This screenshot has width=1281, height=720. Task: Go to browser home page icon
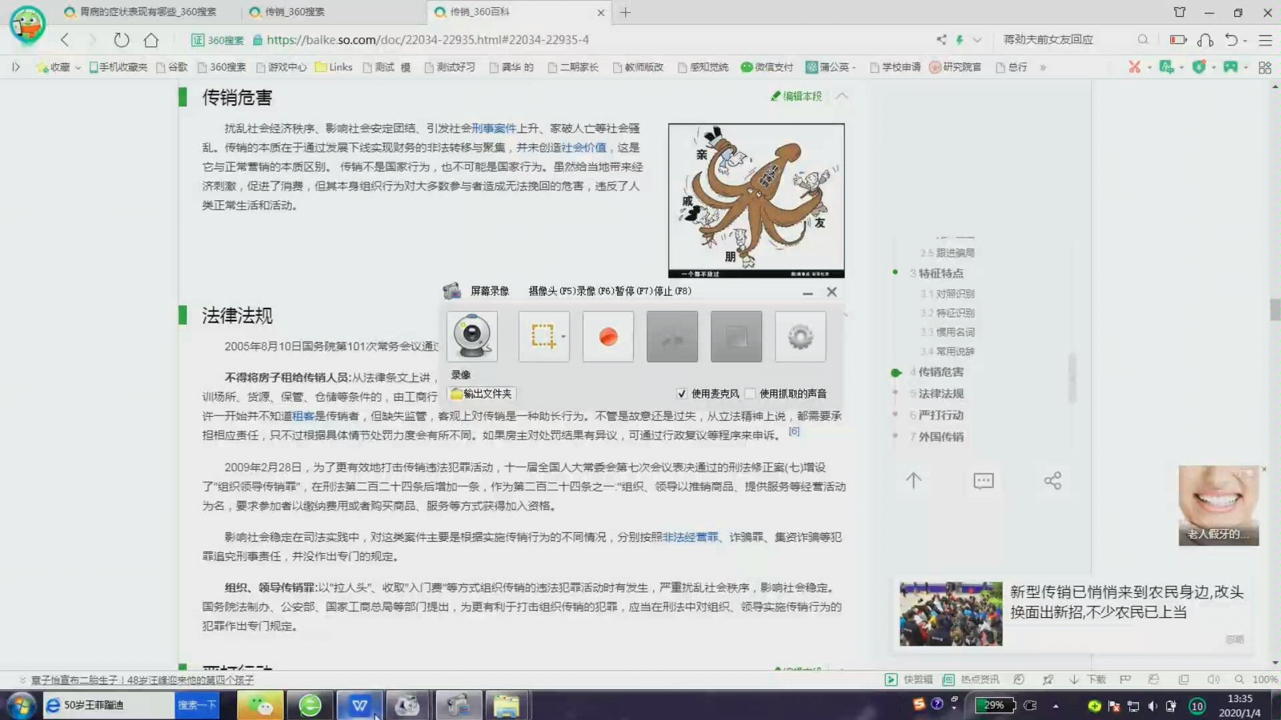click(x=151, y=39)
